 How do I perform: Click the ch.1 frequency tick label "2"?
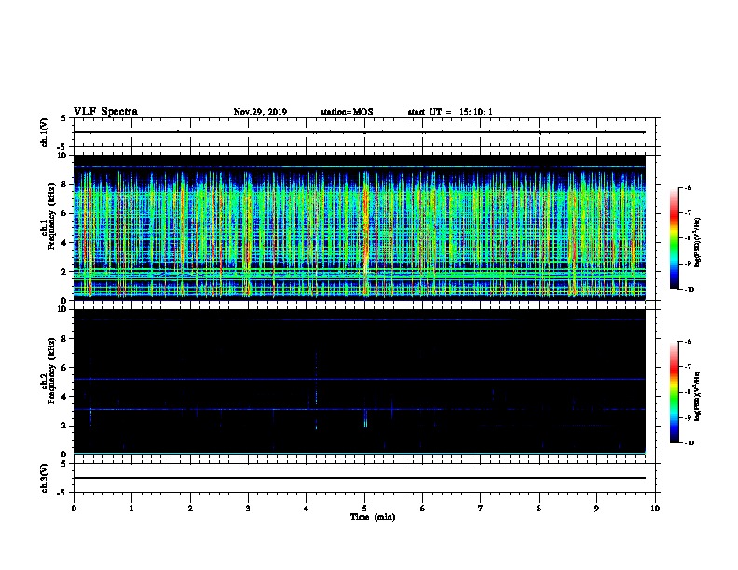(x=64, y=272)
